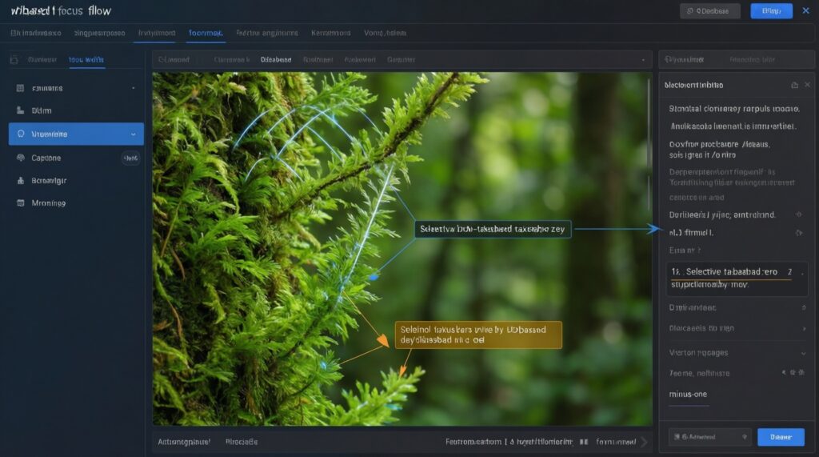
Task: Switch to the underlined 'focus' left panel tab
Action: pyautogui.click(x=86, y=60)
